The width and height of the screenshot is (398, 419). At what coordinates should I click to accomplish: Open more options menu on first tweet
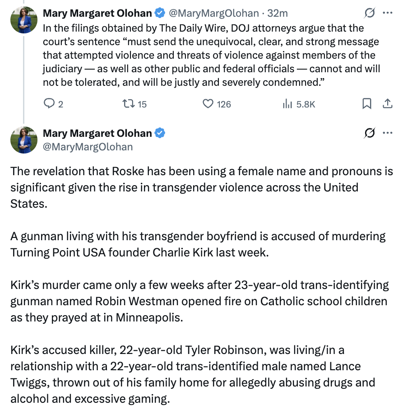pyautogui.click(x=387, y=14)
